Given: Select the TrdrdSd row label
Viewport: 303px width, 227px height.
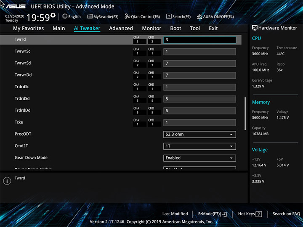Looking at the screenshot, I should click(x=22, y=98).
